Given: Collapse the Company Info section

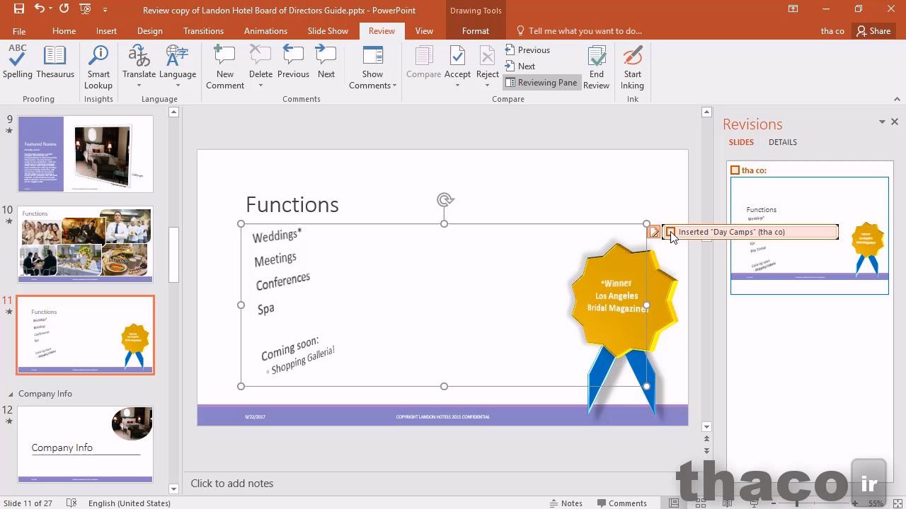Looking at the screenshot, I should tap(11, 394).
